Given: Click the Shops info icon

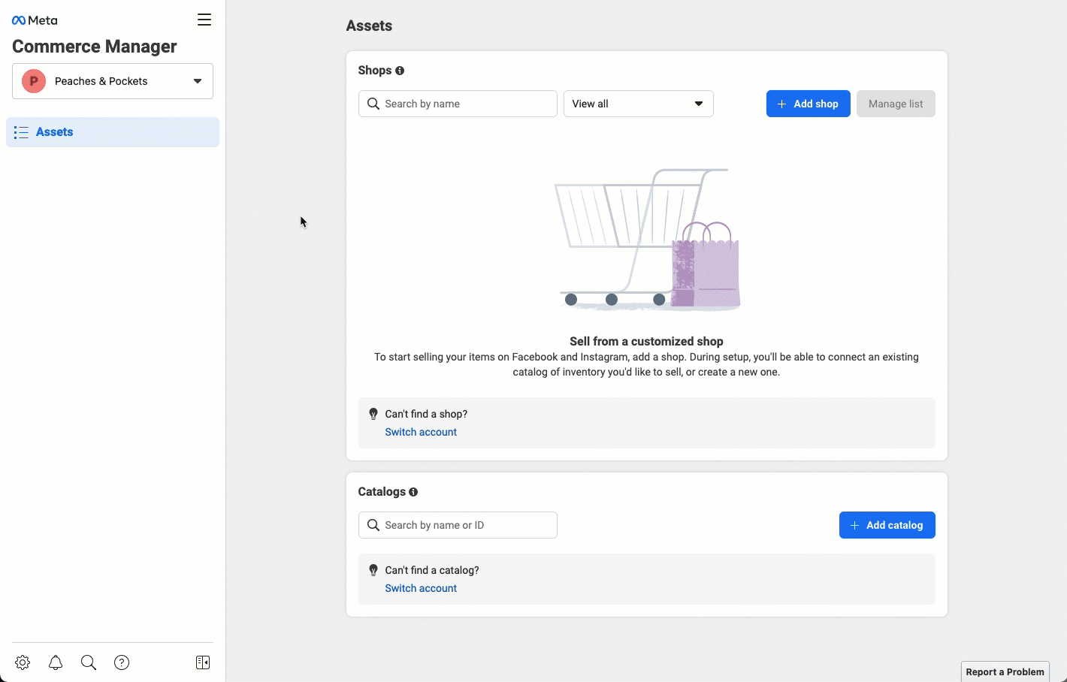Looking at the screenshot, I should point(400,71).
